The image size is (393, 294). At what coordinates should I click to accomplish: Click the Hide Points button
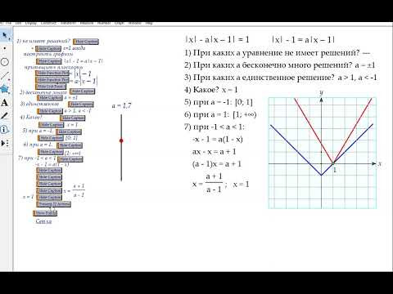45,213
